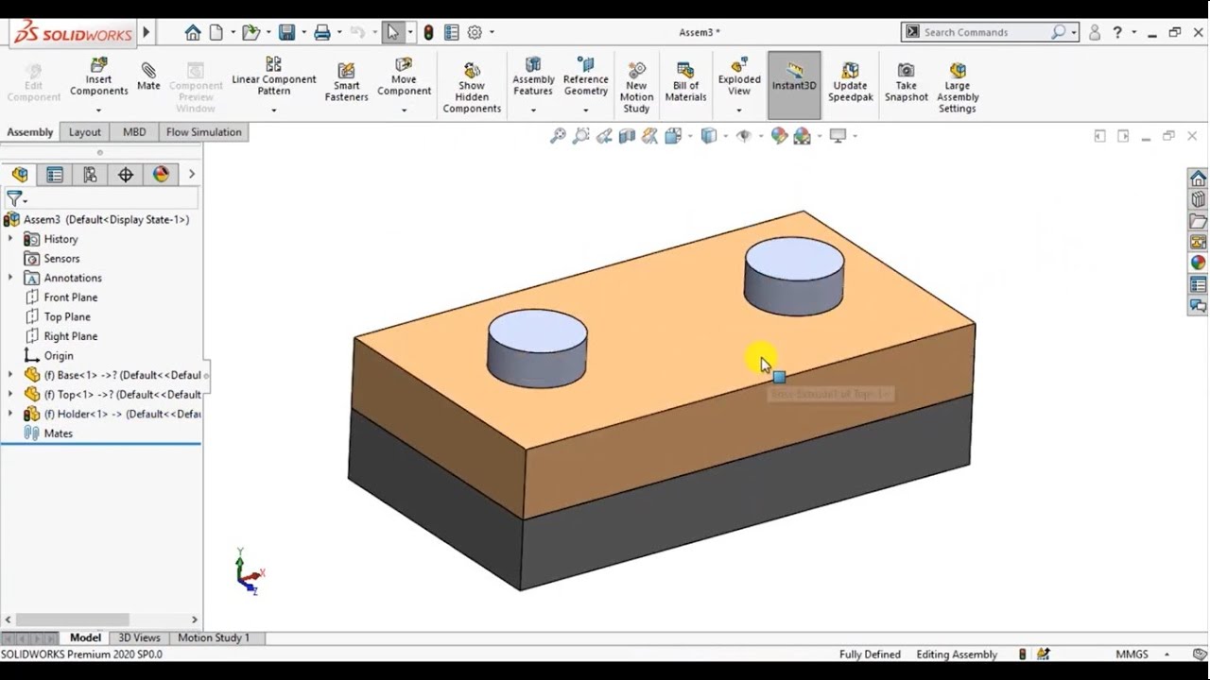The height and width of the screenshot is (680, 1210).
Task: Open the Design Library task pane tab
Action: click(x=1198, y=200)
